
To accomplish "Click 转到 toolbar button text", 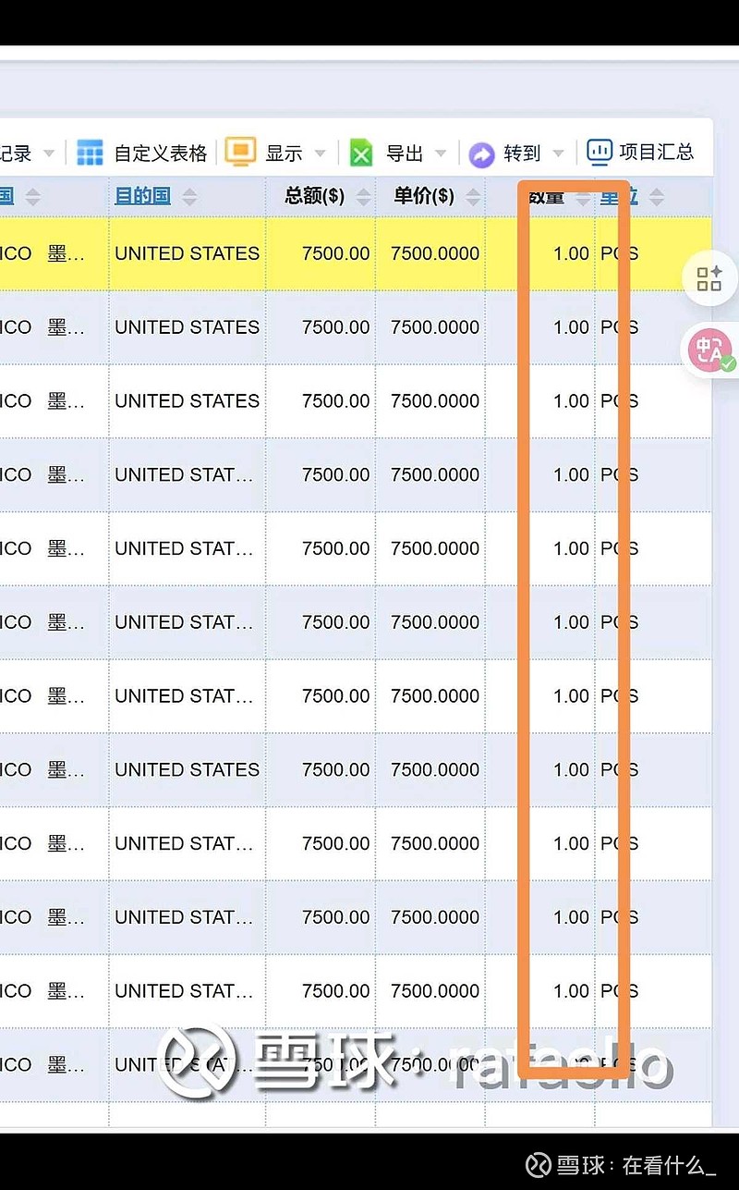I will point(522,153).
